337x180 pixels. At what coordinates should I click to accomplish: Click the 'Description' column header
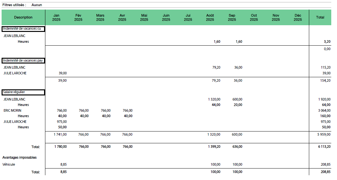(23, 18)
